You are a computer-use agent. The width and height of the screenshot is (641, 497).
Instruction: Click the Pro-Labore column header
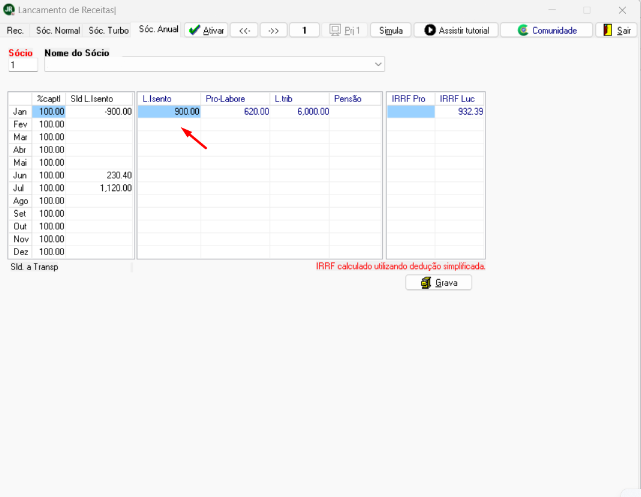coord(235,99)
